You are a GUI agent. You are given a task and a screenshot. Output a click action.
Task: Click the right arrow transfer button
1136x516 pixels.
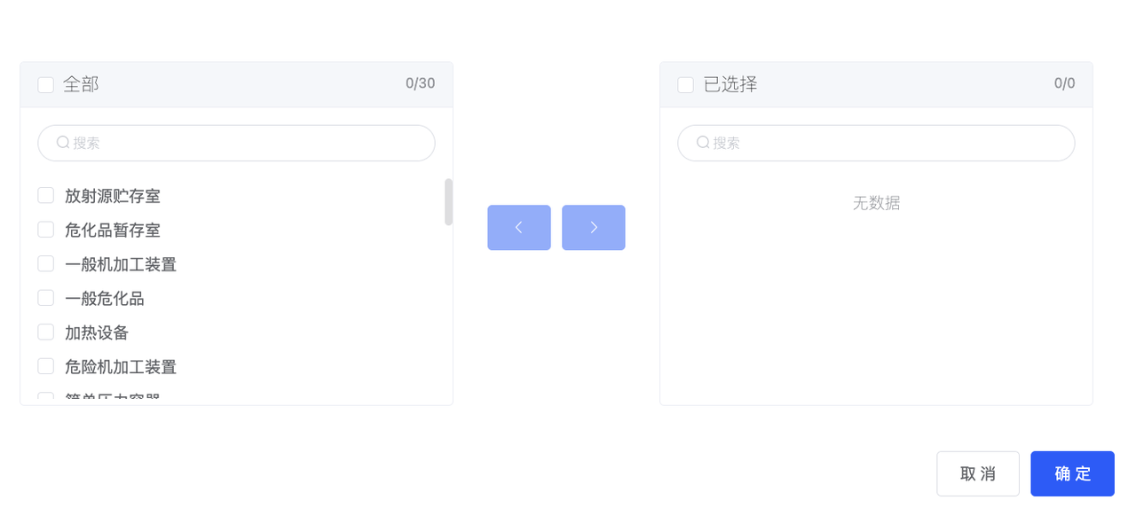[594, 228]
